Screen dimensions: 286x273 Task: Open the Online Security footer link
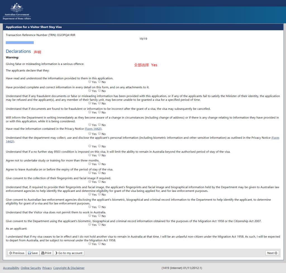pos(31,268)
